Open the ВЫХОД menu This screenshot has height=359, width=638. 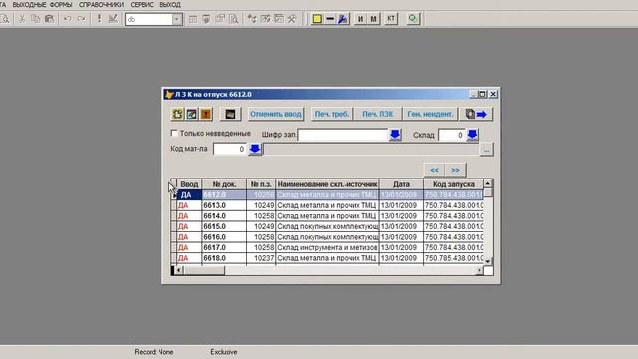tap(170, 5)
